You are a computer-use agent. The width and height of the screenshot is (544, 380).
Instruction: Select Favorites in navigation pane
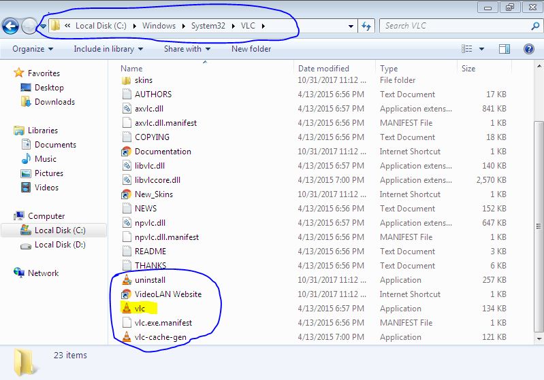pyautogui.click(x=44, y=73)
